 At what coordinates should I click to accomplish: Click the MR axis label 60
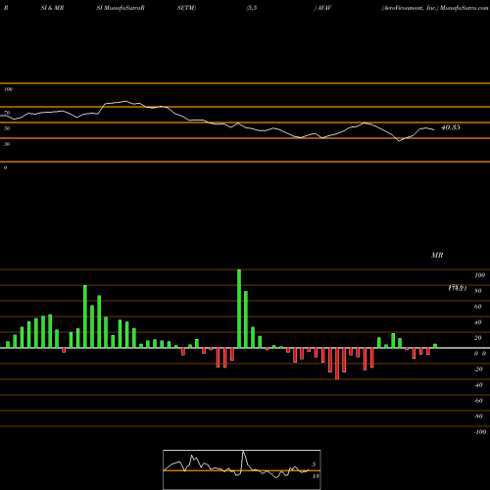coord(478,307)
